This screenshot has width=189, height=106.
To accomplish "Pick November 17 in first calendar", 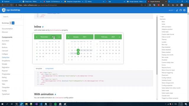I will (46, 50).
